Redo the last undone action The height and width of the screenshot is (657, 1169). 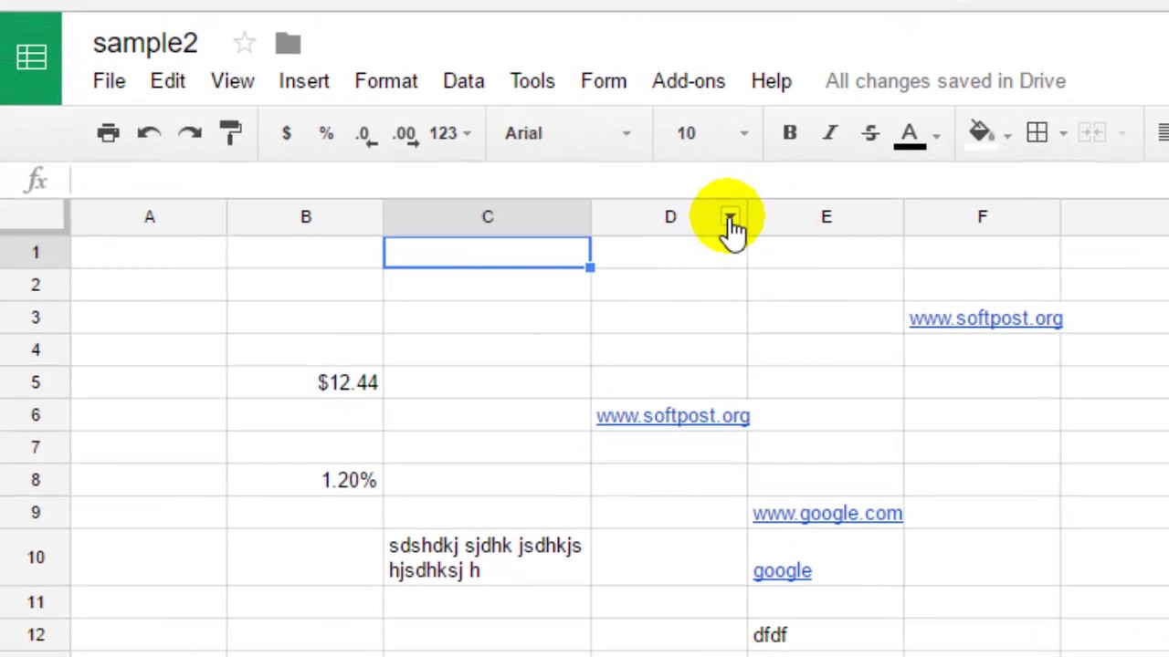point(190,133)
